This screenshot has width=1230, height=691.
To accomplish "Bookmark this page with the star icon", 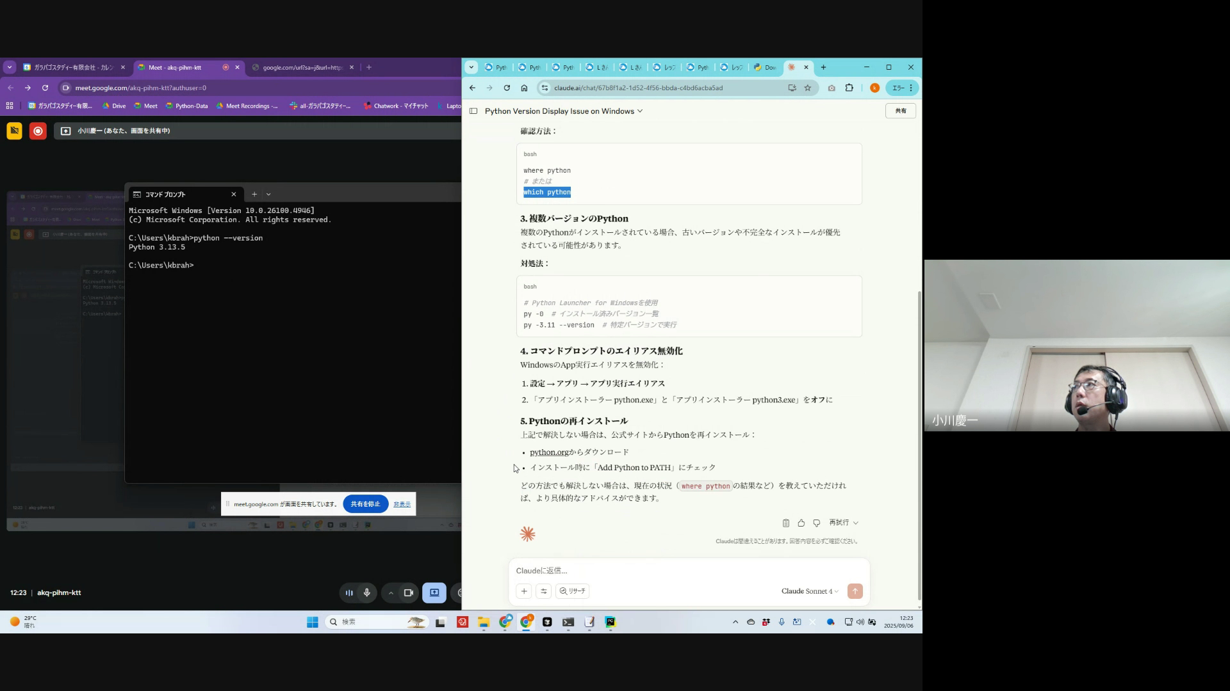I will pyautogui.click(x=807, y=88).
